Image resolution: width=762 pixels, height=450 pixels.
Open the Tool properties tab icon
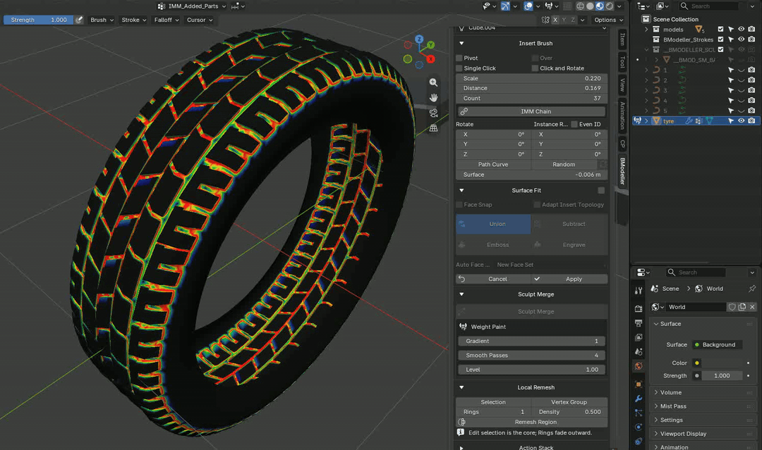[x=639, y=290]
